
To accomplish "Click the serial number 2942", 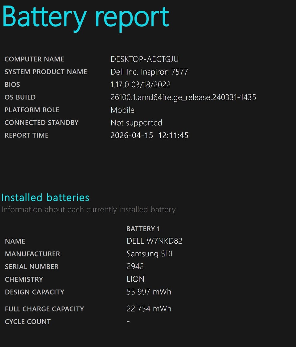I will pos(135,266).
